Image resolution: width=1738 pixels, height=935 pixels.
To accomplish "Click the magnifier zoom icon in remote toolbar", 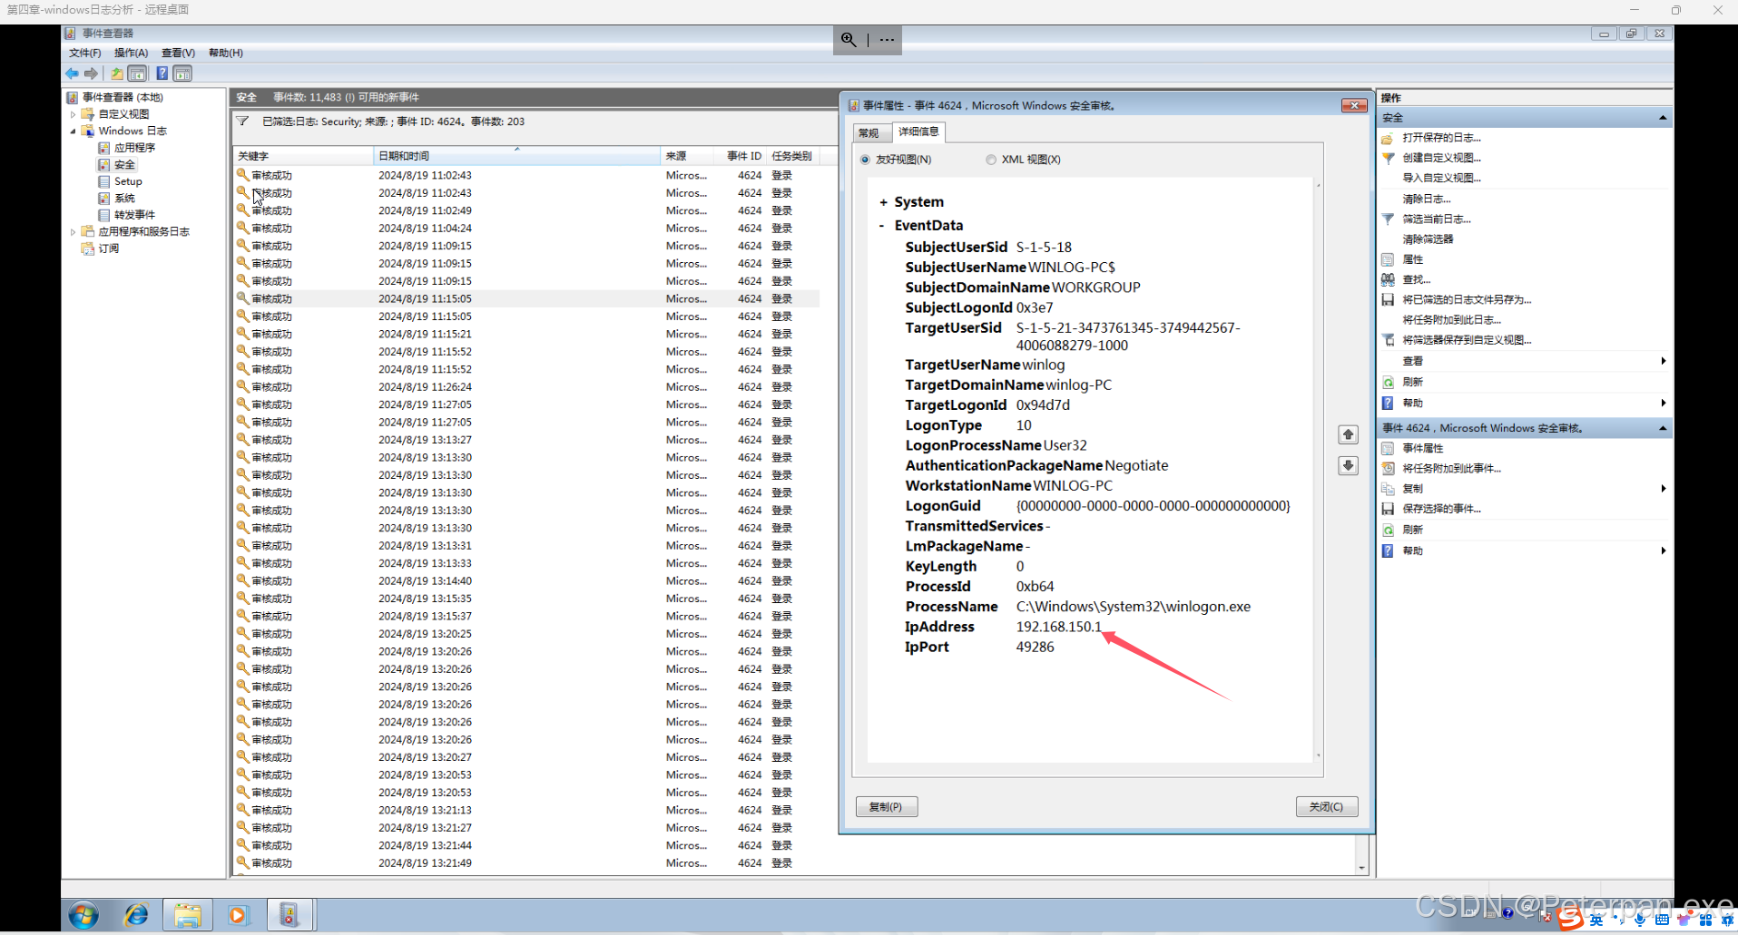I will click(x=849, y=40).
